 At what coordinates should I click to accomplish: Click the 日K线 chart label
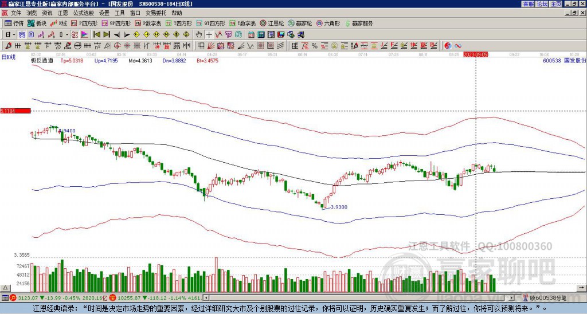tap(9, 57)
